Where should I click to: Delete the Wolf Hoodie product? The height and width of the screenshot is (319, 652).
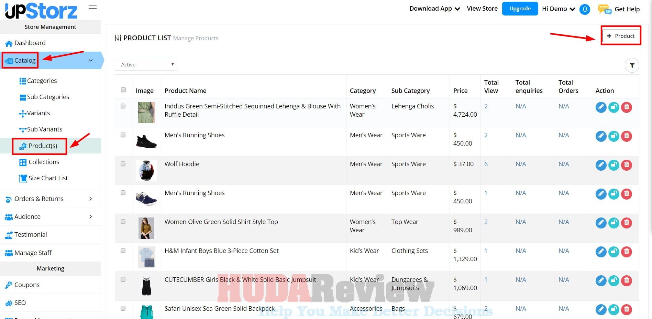pyautogui.click(x=627, y=165)
